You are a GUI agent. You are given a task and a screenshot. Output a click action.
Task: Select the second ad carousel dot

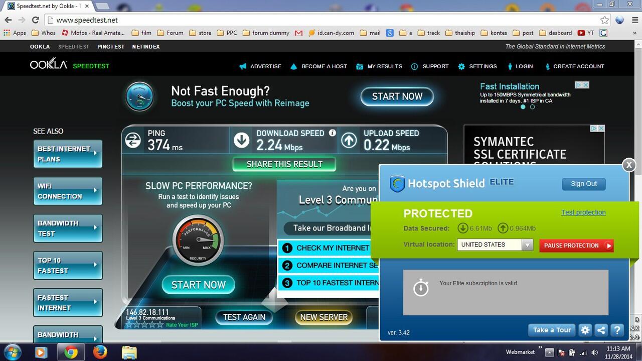click(x=532, y=107)
